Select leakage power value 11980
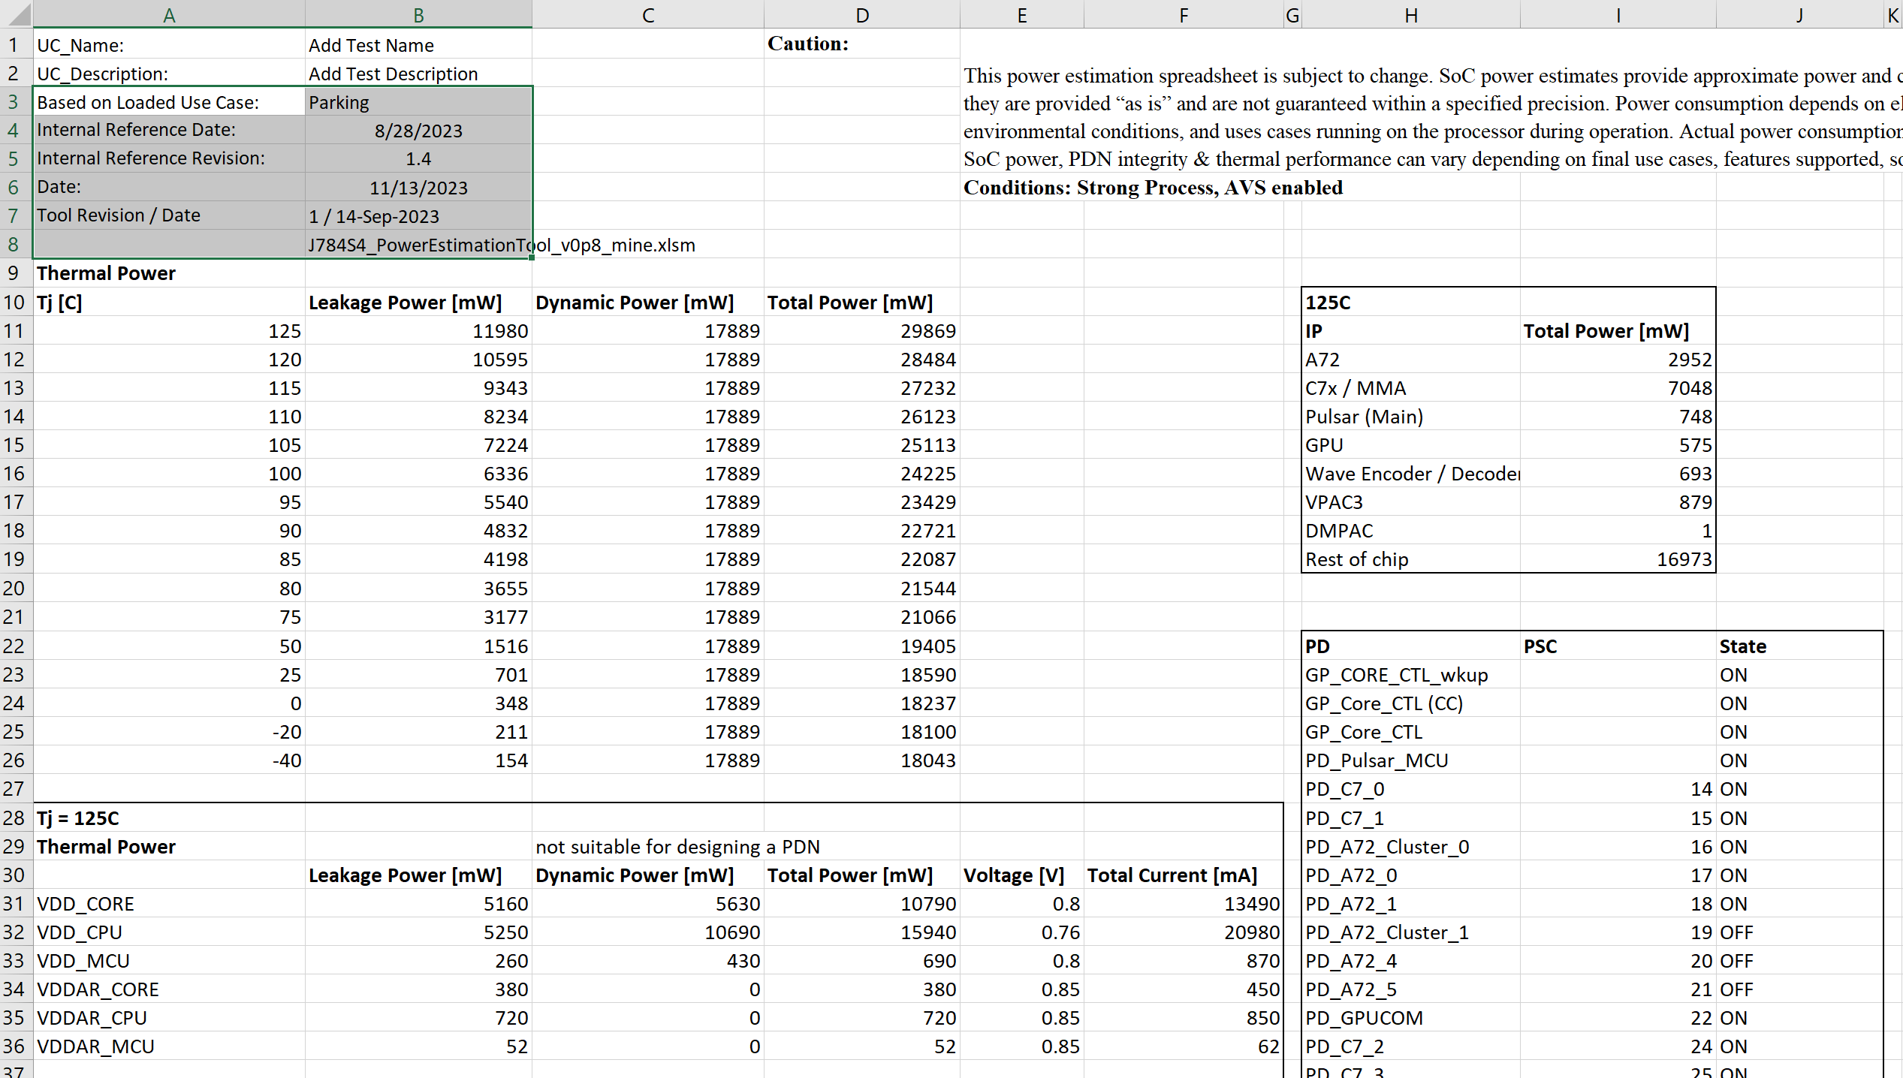This screenshot has height=1078, width=1903. [x=418, y=330]
